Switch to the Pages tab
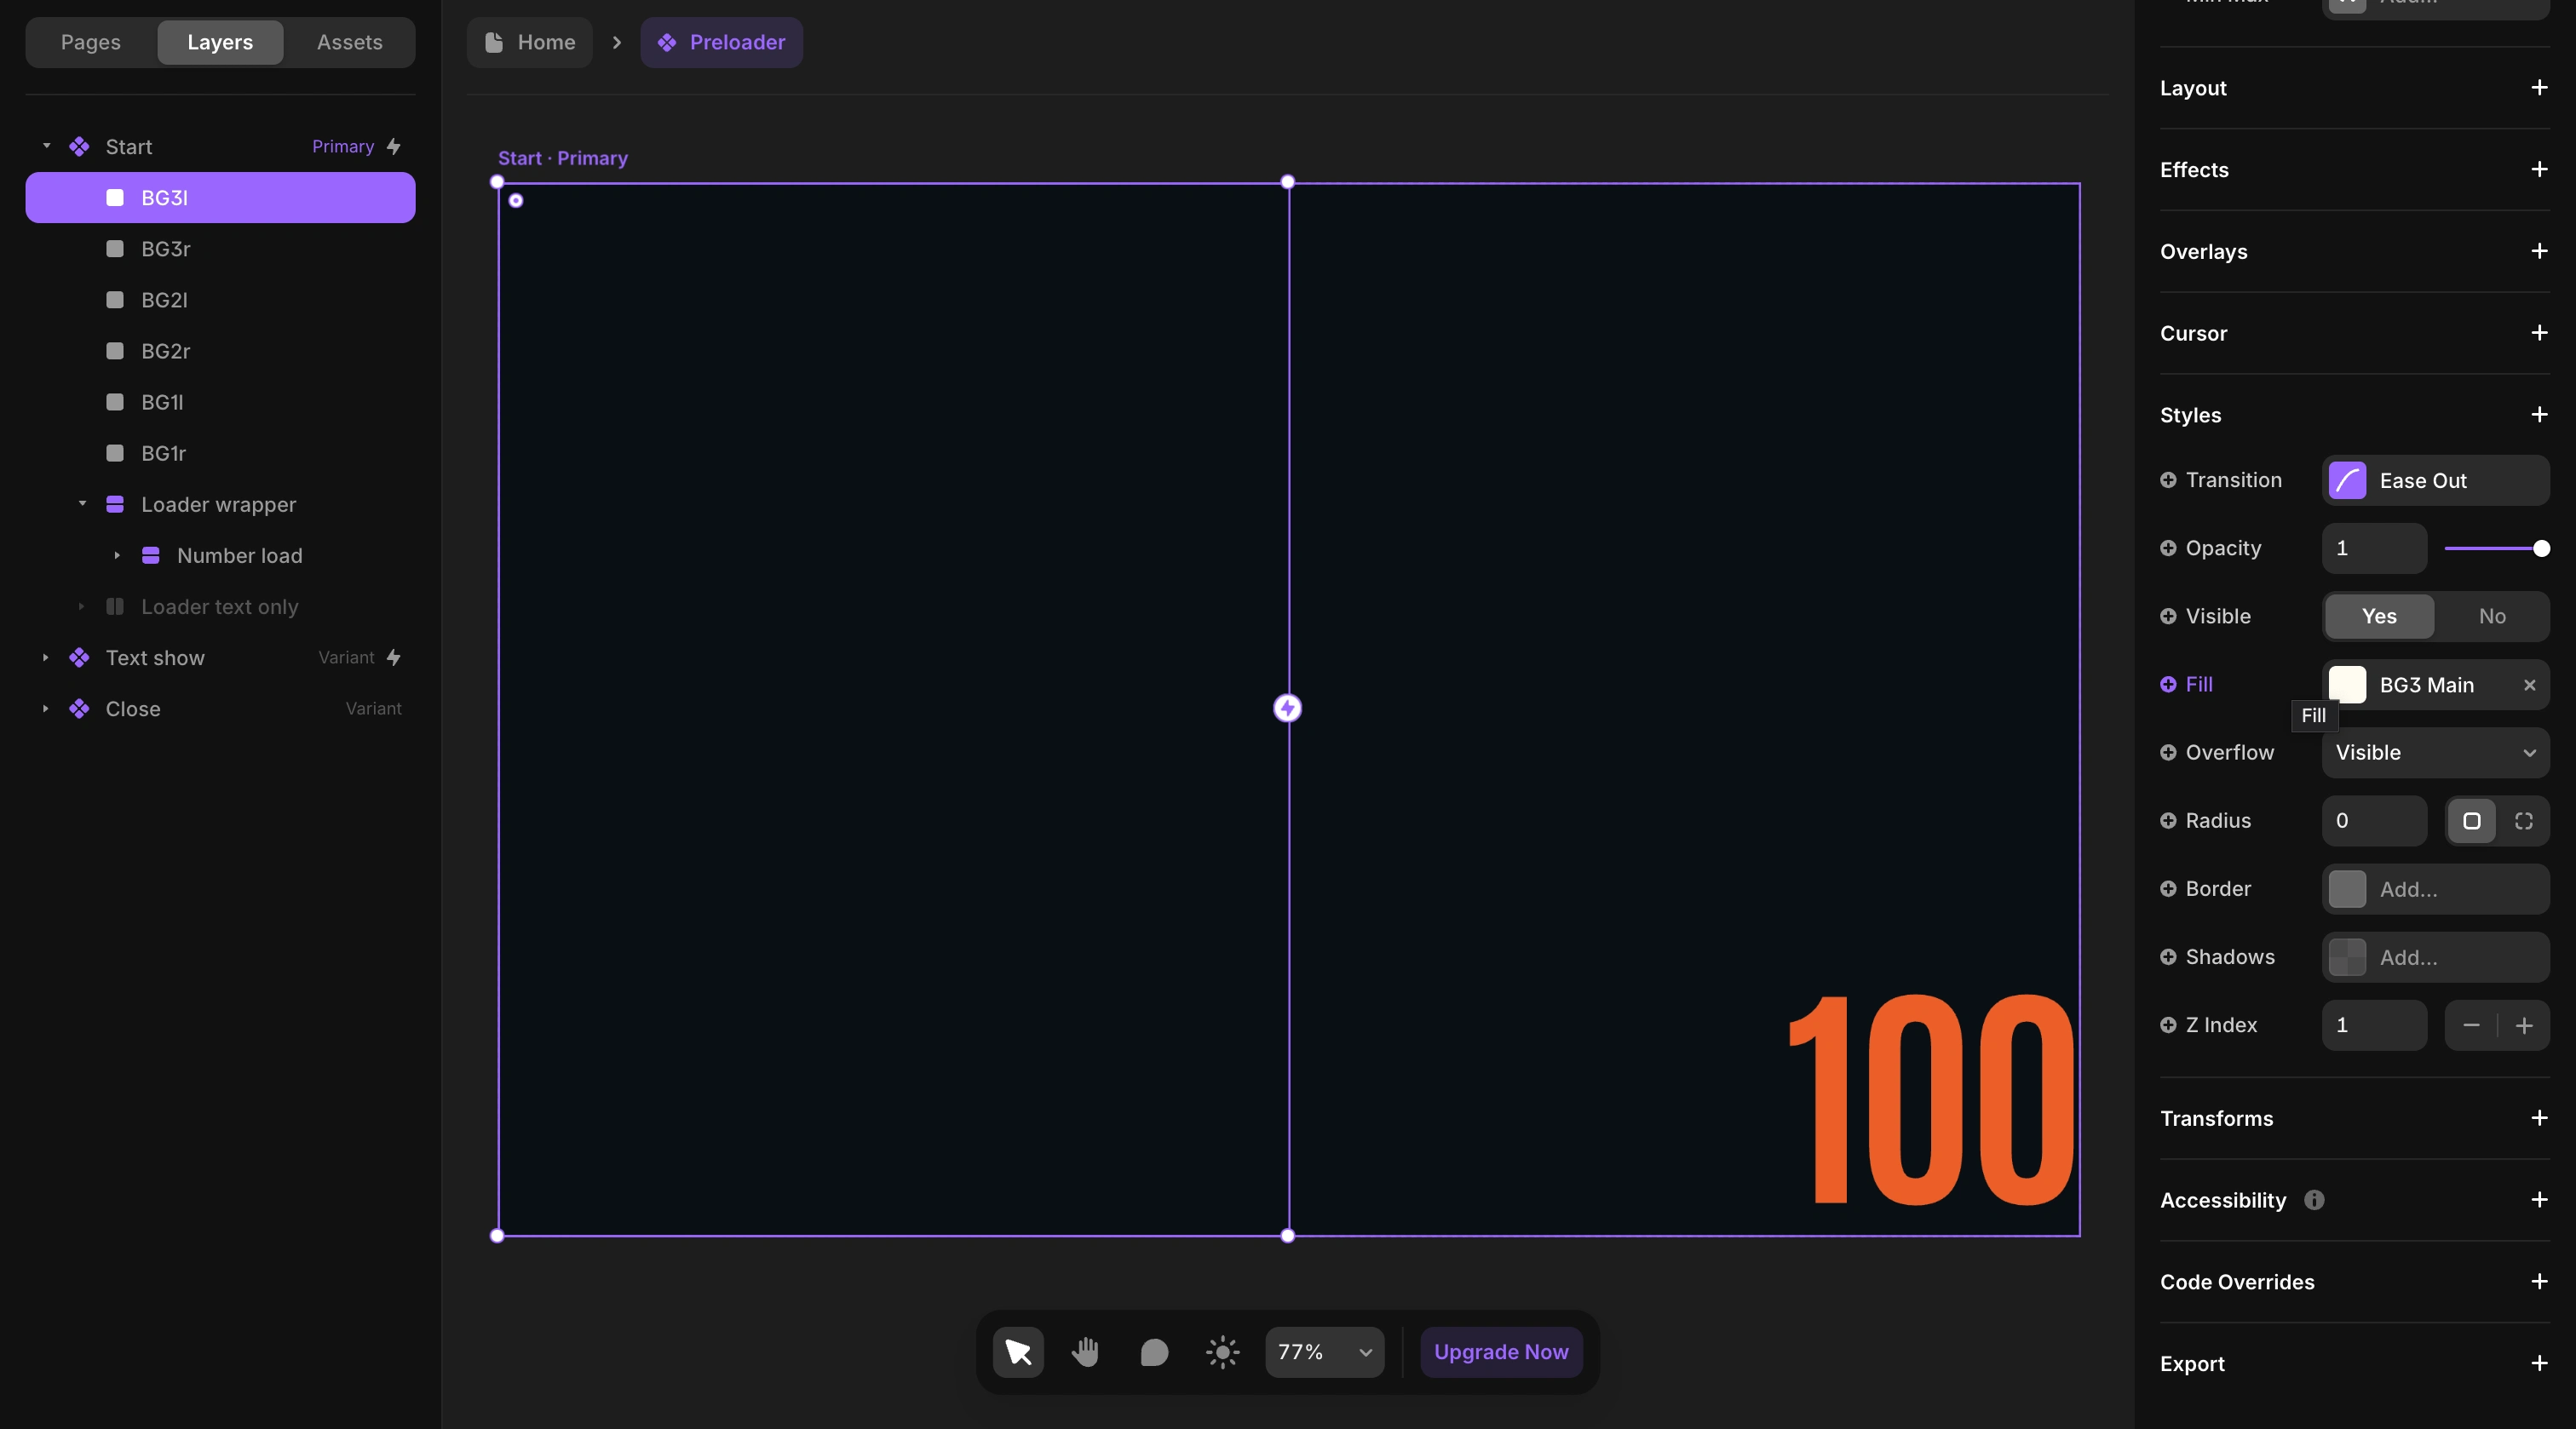The image size is (2576, 1429). tap(90, 42)
